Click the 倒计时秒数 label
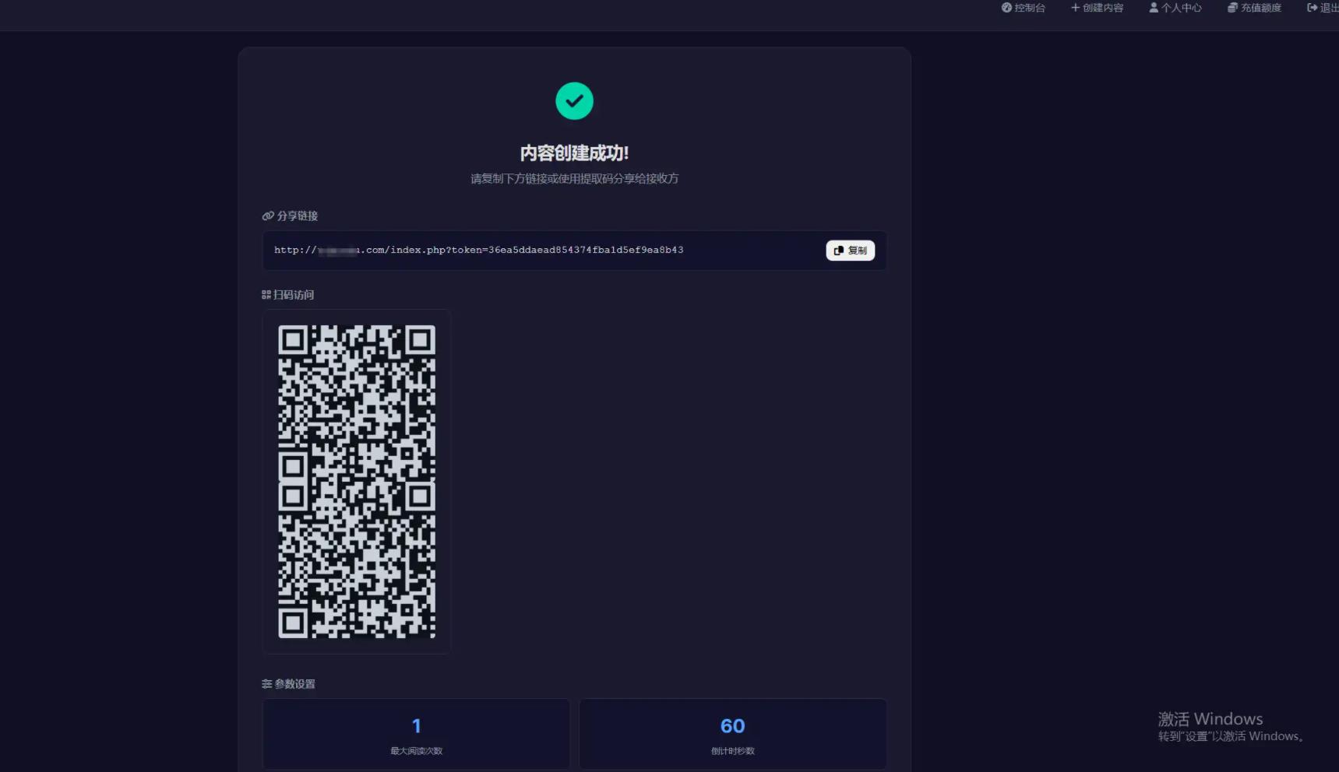 point(733,751)
